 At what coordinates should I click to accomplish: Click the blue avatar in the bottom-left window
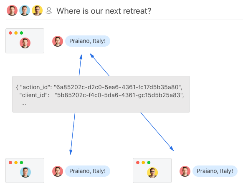point(25,172)
